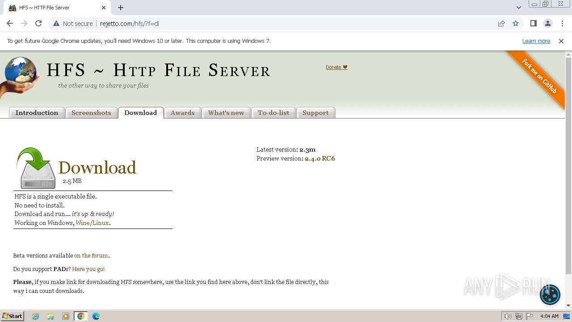Open the Awards tab
Viewport: 572px width, 322px height.
(x=182, y=113)
